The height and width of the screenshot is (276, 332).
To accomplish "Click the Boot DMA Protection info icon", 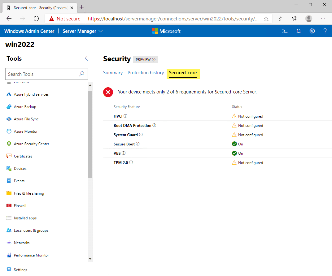I will point(154,125).
